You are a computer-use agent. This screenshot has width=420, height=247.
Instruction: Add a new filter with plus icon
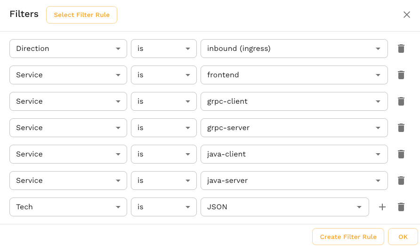[x=382, y=207]
